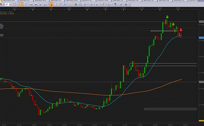204x126 pixels.
Task: Toggle the first orange highlighted toolbar button
Action: point(21,4)
